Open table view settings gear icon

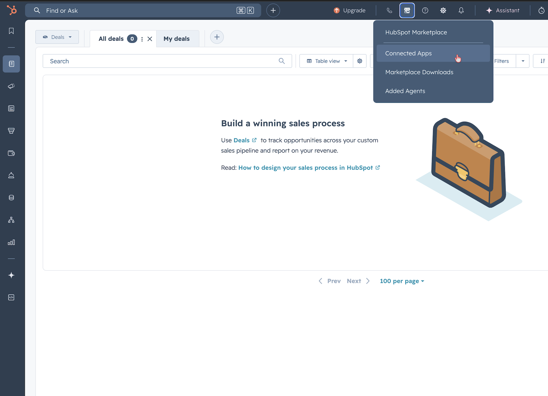[x=360, y=61]
